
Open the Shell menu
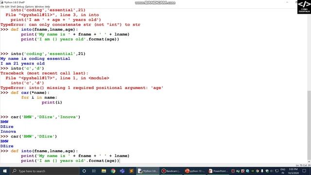tap(13, 6)
